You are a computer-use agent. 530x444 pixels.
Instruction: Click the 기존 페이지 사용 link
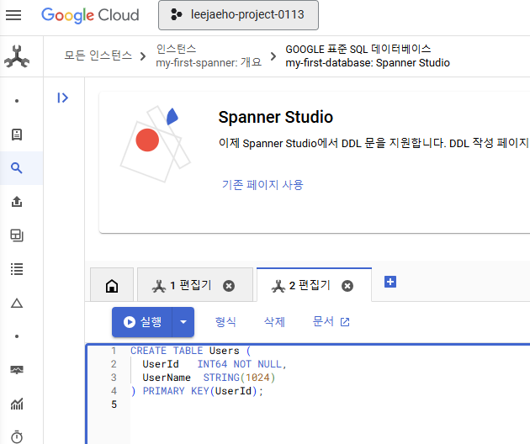click(x=262, y=185)
